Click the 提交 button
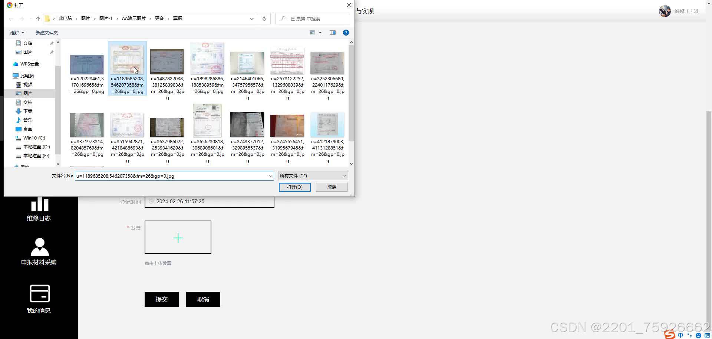The width and height of the screenshot is (712, 339). (x=162, y=299)
